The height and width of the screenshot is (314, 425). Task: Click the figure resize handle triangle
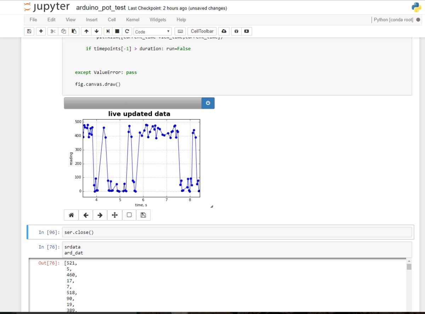pyautogui.click(x=212, y=206)
